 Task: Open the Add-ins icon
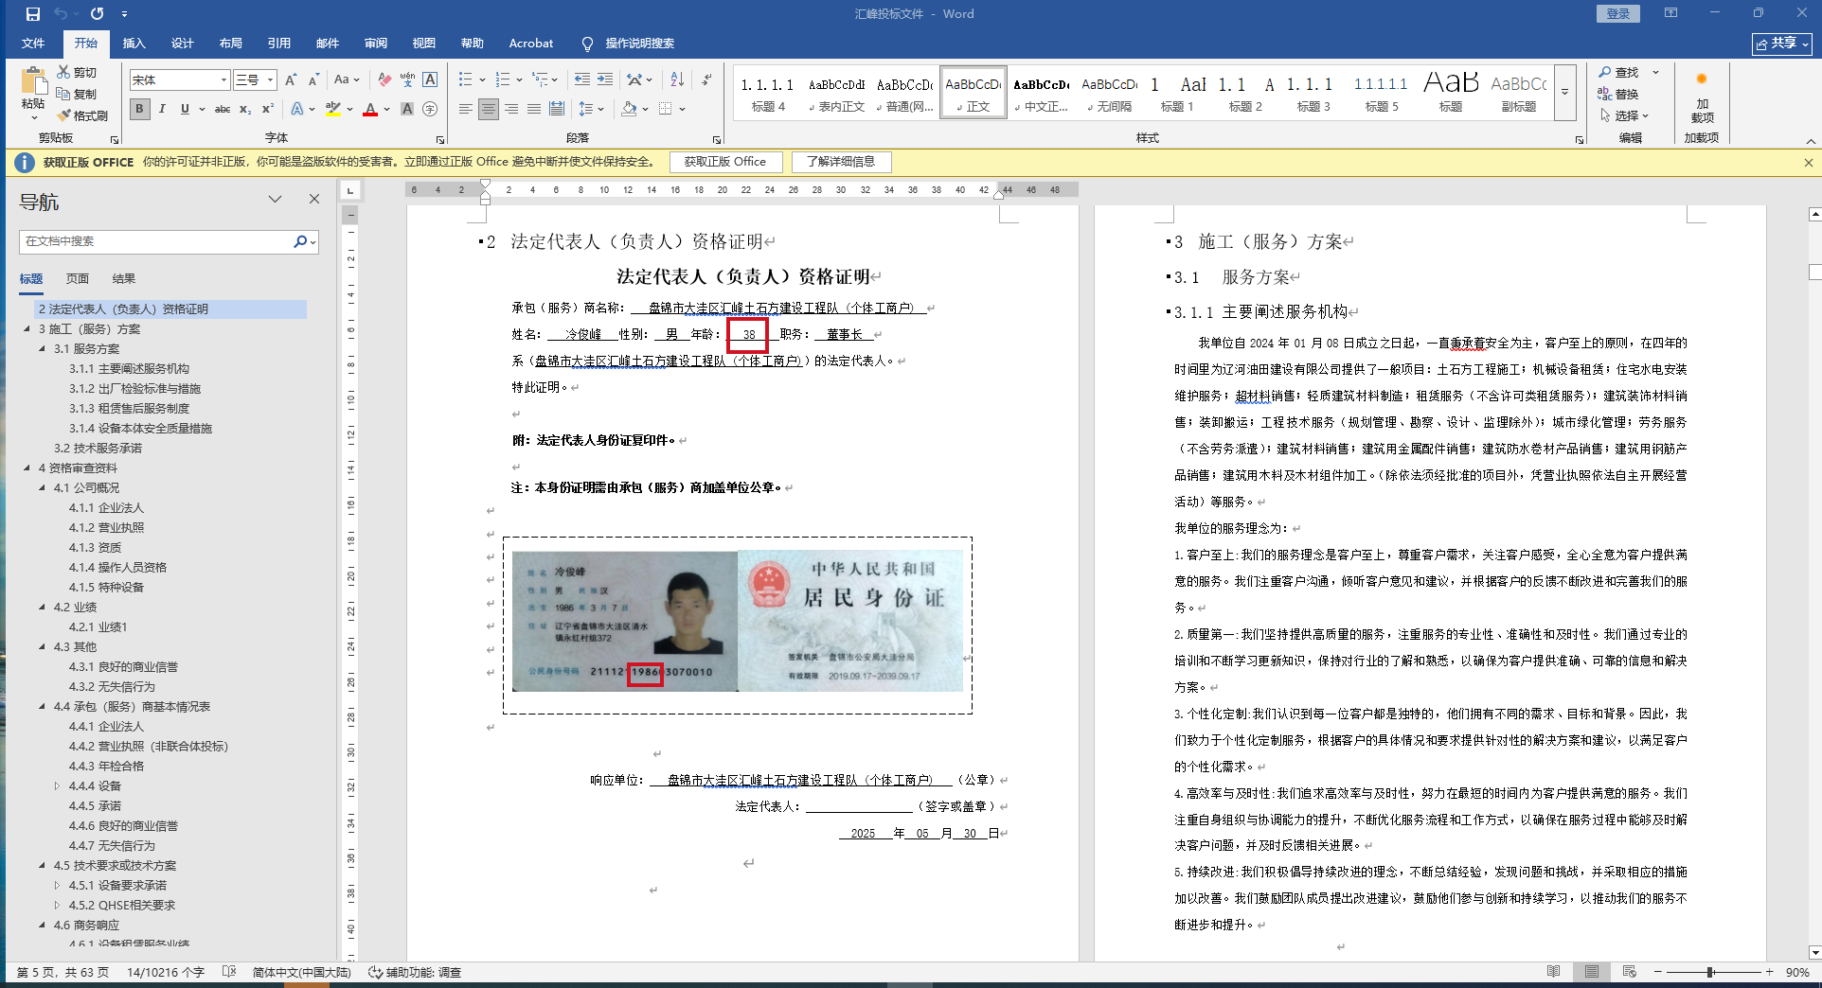tap(1702, 79)
